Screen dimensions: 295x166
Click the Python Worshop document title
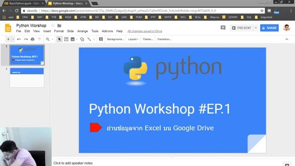point(31,25)
